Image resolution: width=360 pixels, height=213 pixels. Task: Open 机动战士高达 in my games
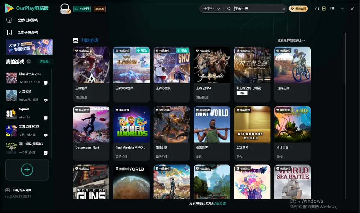(x=27, y=78)
